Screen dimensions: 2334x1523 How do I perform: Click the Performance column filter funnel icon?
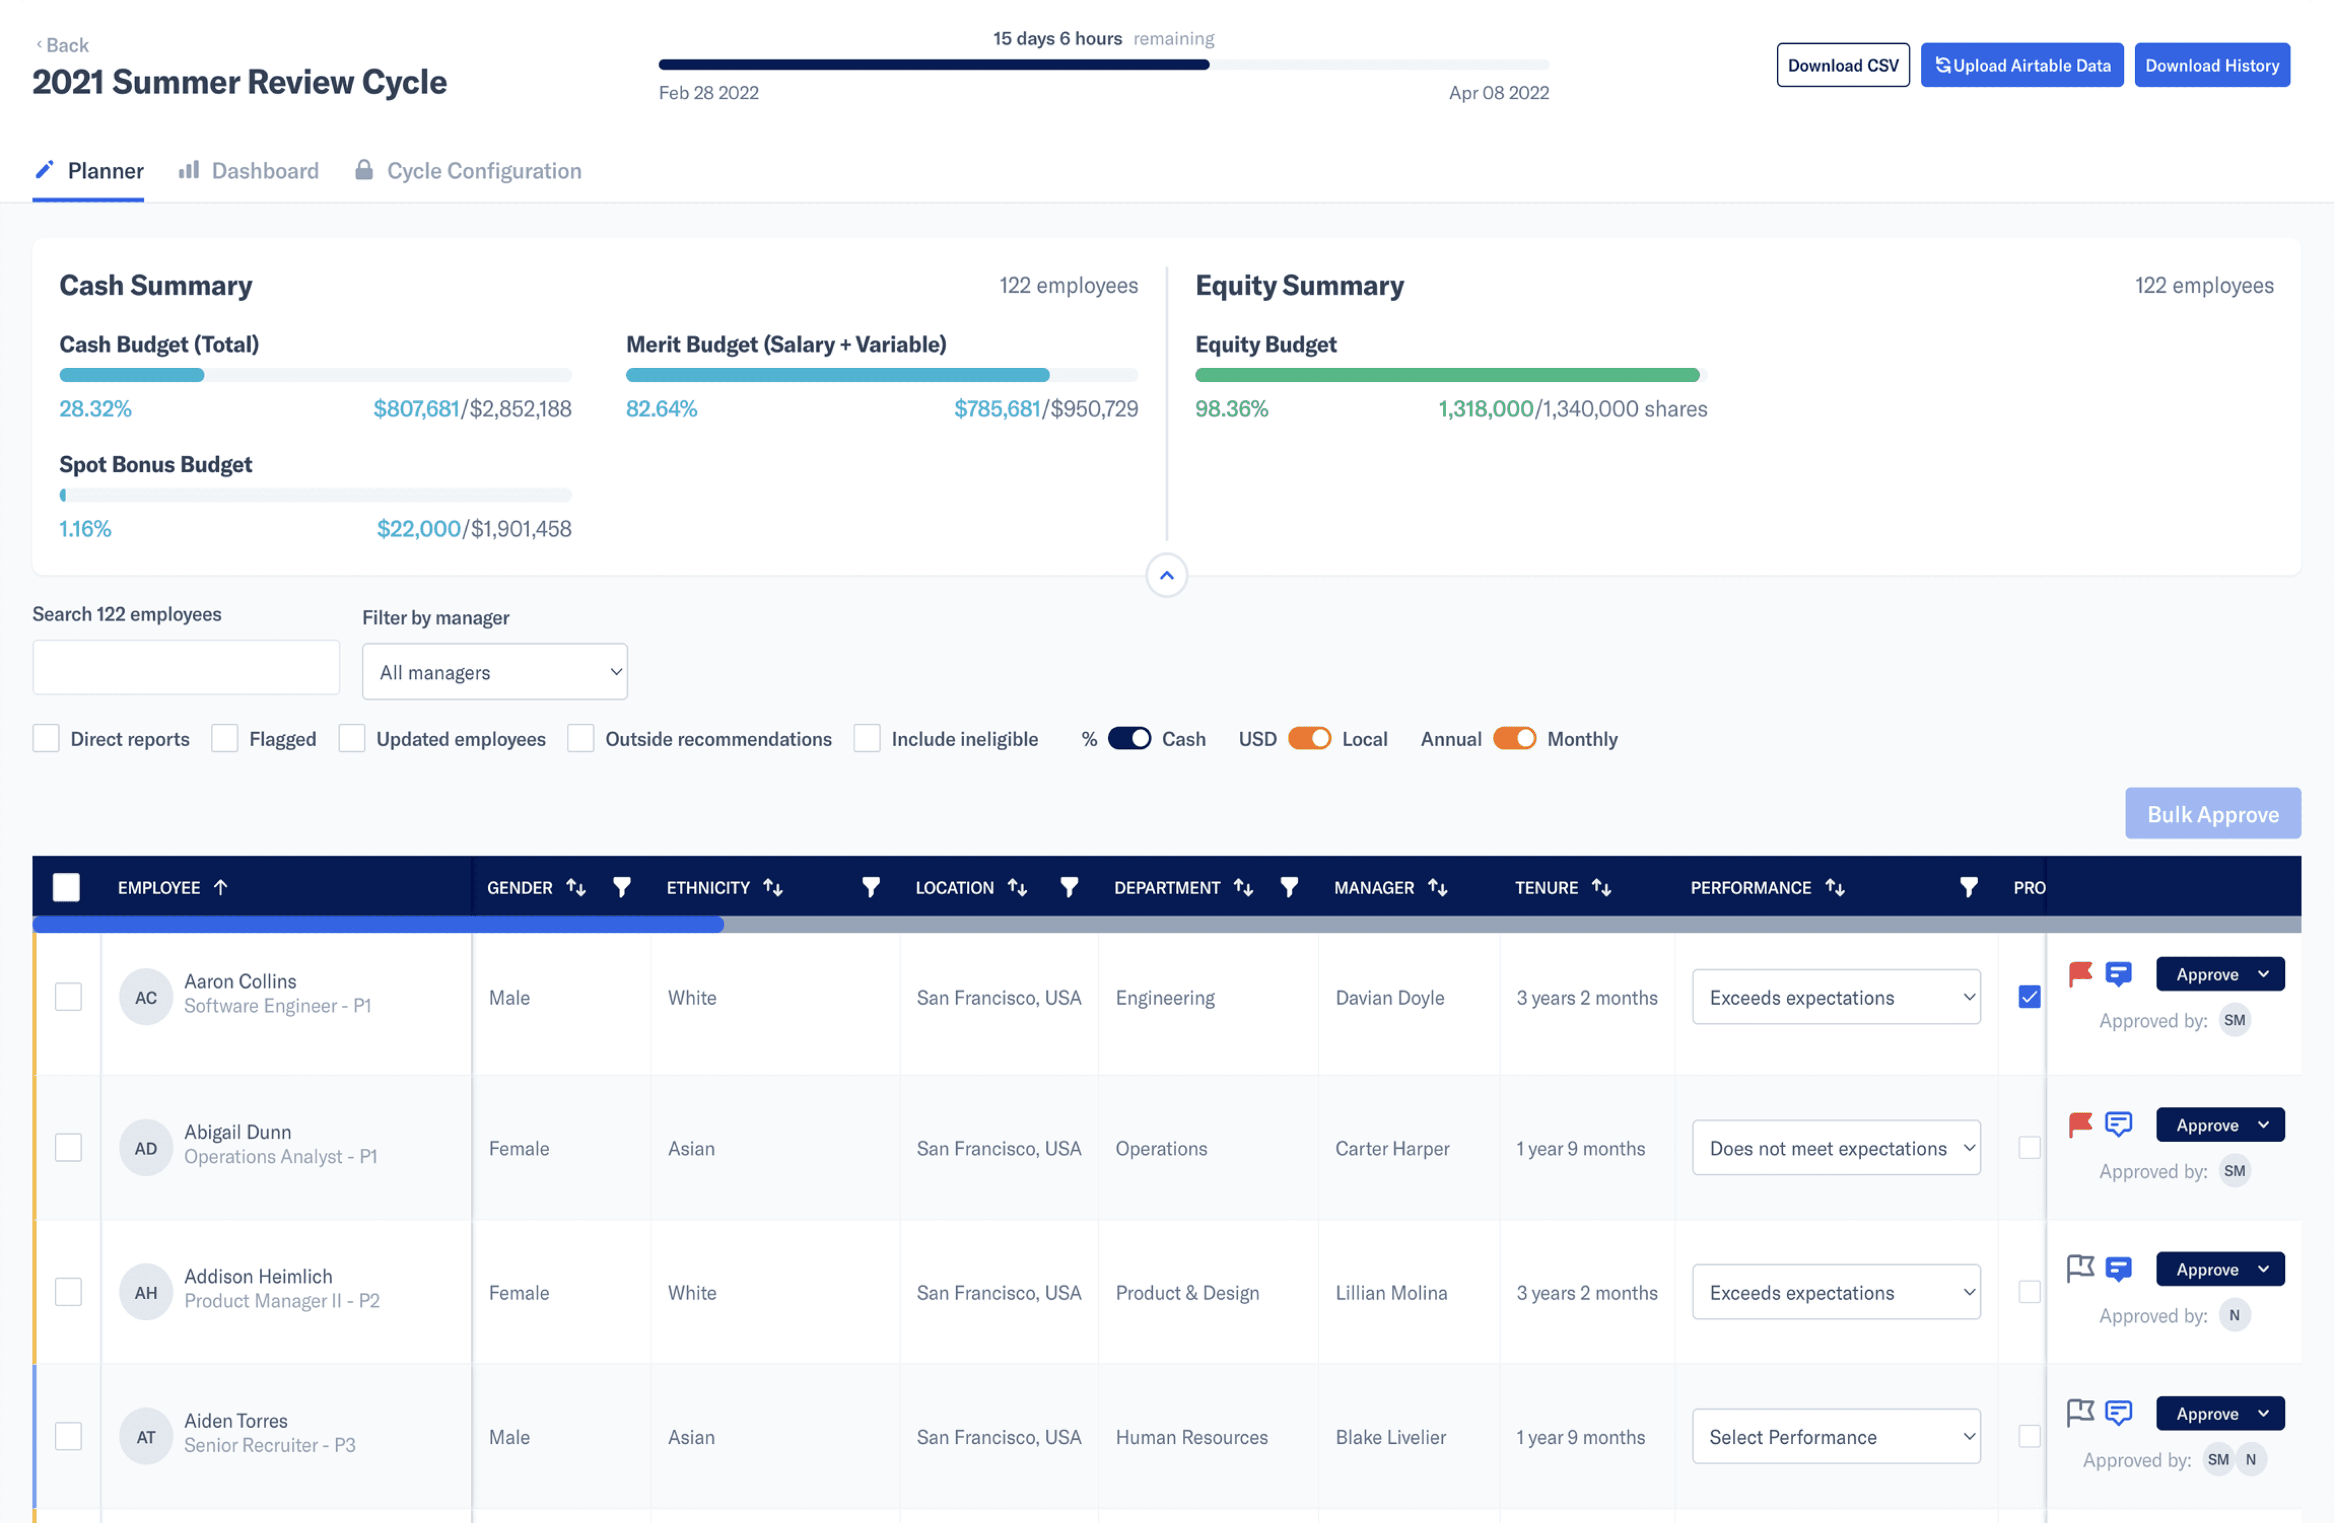1968,887
